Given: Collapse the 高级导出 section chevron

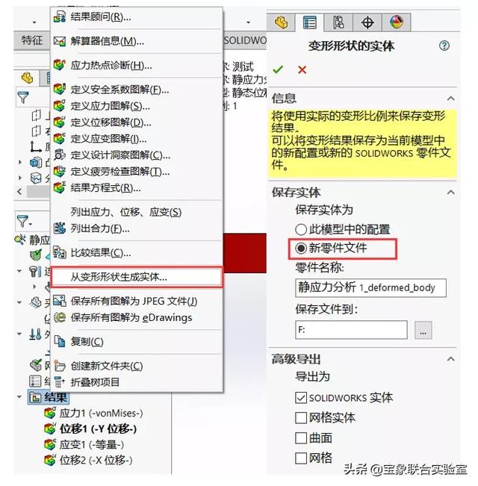Looking at the screenshot, I should (x=450, y=359).
